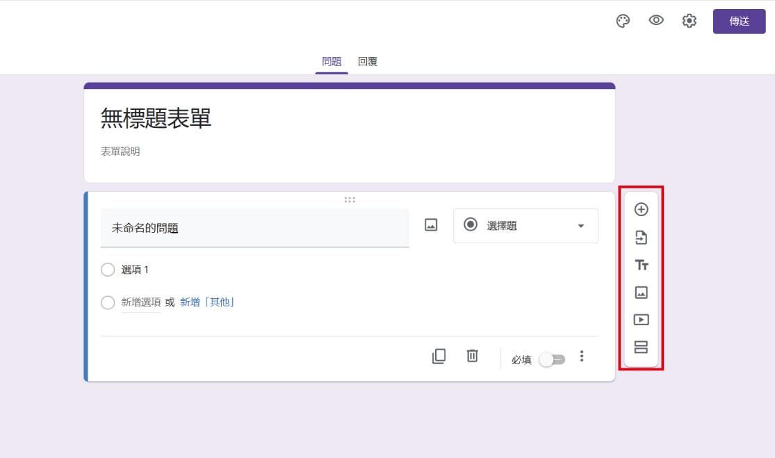
Task: Open the theme customization palette icon
Action: coord(623,22)
